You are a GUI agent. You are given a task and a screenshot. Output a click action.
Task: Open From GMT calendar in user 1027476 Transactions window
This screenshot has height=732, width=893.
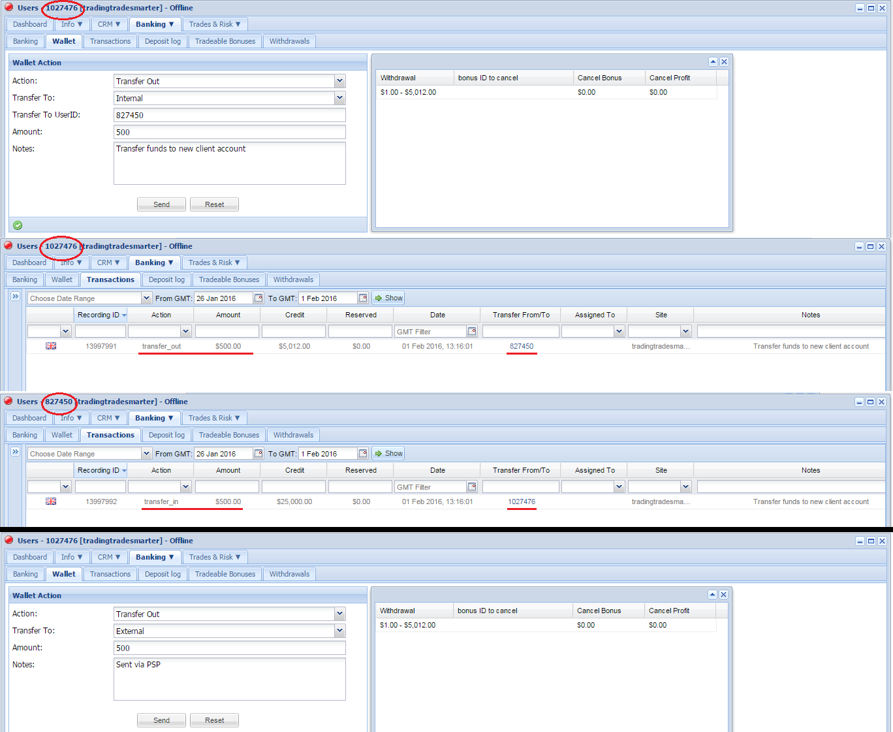point(258,298)
